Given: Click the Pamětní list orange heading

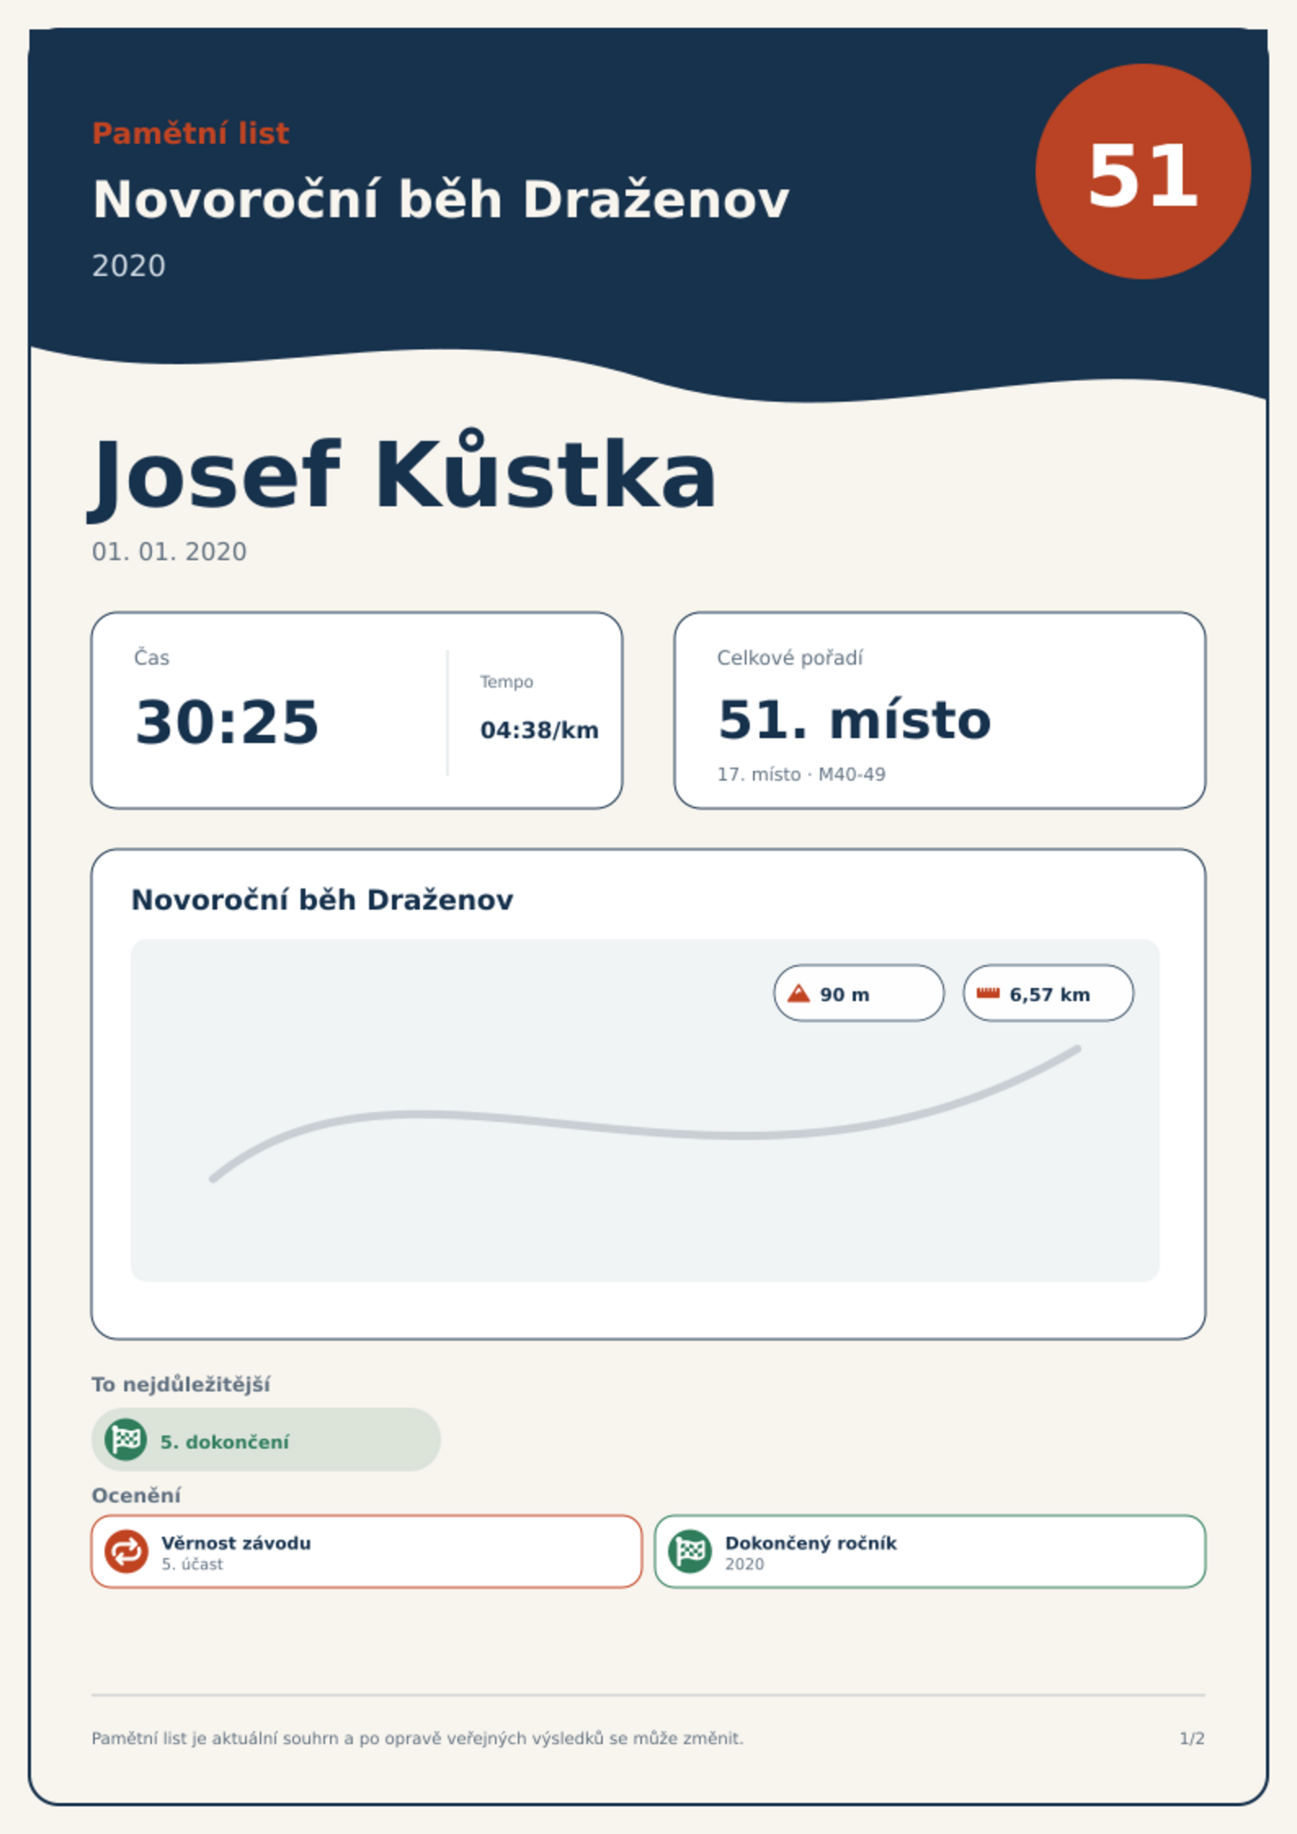Looking at the screenshot, I should [x=191, y=133].
